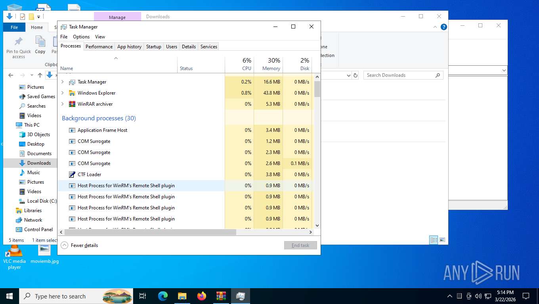Collapse details with Fewer details chevron
Screen dimensions: 539x304
[x=64, y=245]
